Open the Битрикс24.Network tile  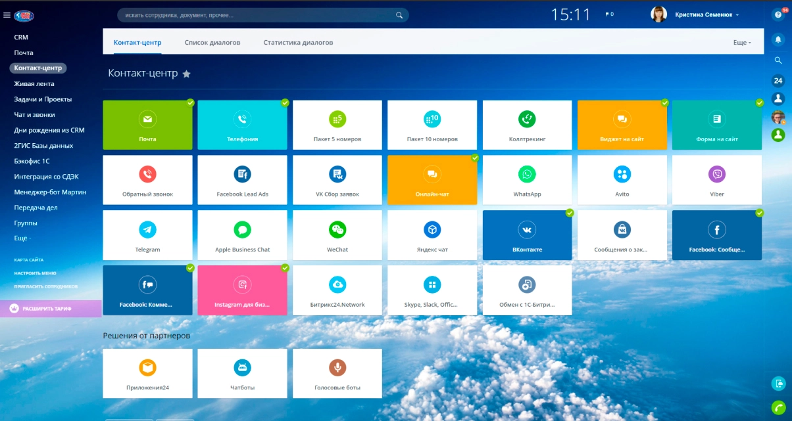pyautogui.click(x=337, y=290)
